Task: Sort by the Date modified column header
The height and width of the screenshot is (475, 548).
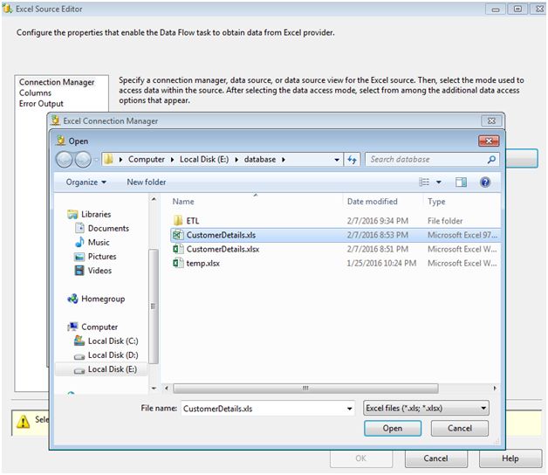Action: click(x=373, y=202)
